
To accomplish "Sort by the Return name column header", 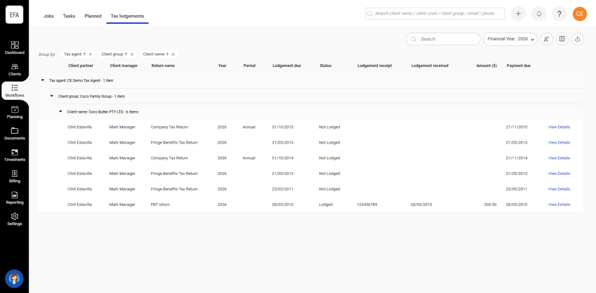I will (163, 66).
